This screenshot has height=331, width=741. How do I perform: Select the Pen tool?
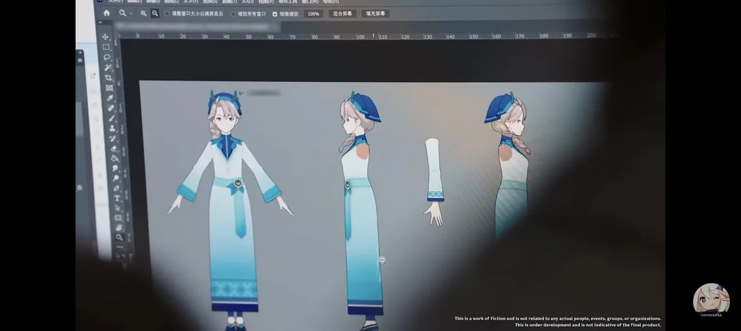116,188
